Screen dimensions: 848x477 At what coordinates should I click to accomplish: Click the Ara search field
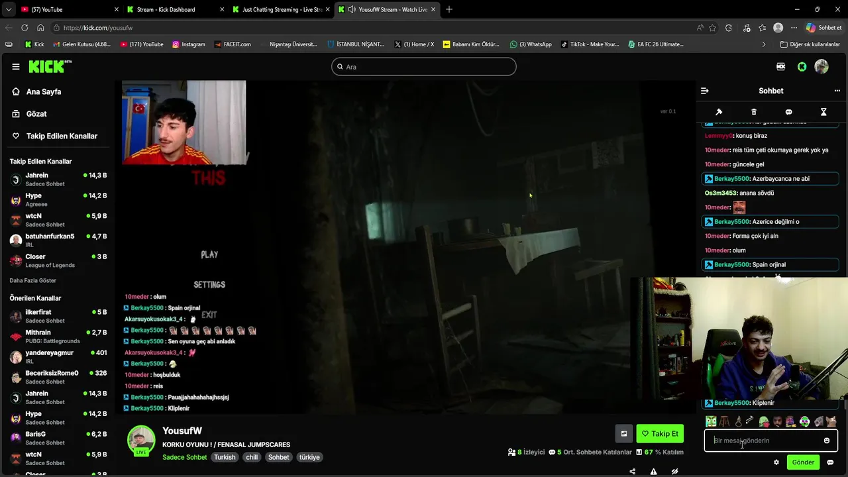[424, 66]
